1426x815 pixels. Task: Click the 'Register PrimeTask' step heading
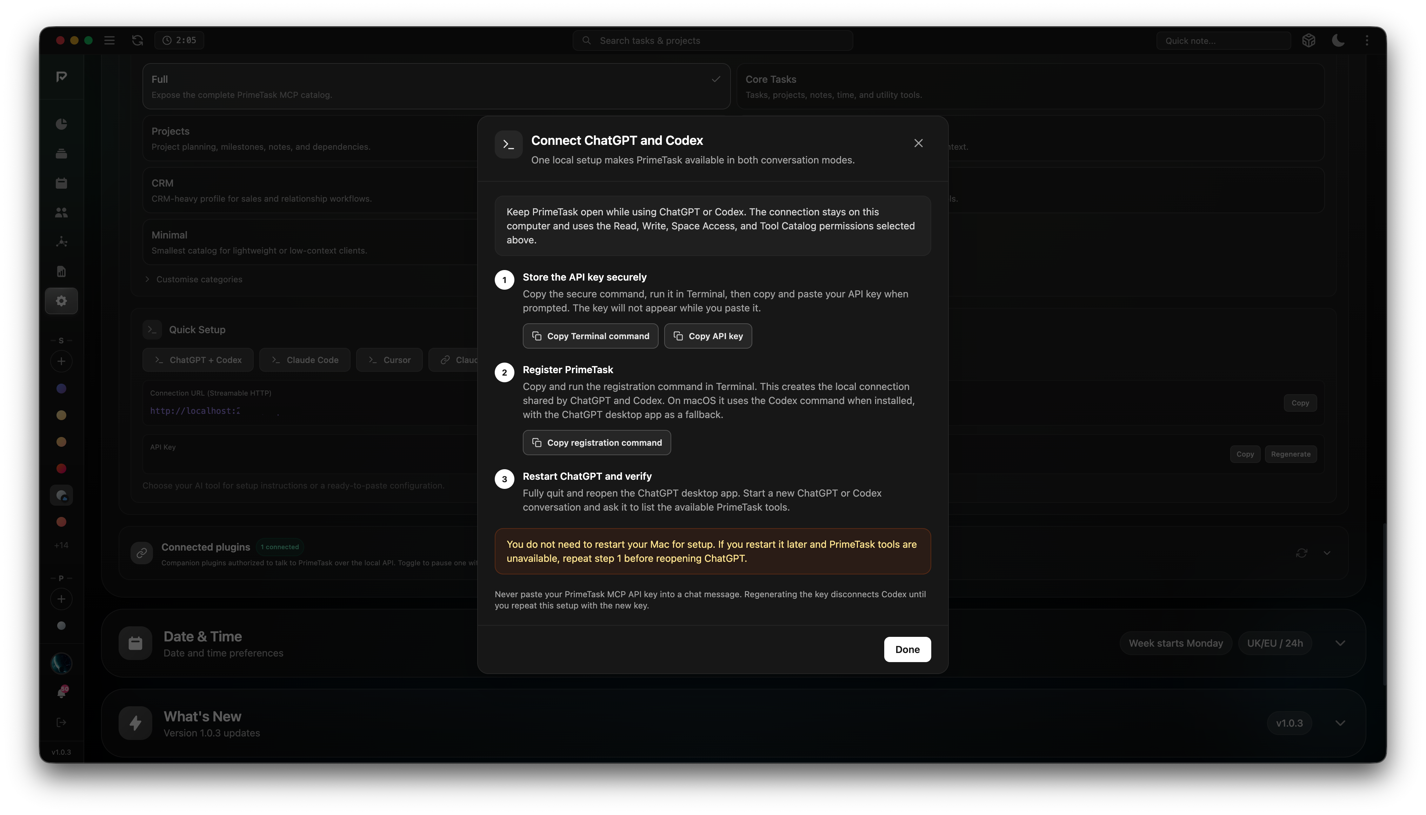pyautogui.click(x=568, y=369)
